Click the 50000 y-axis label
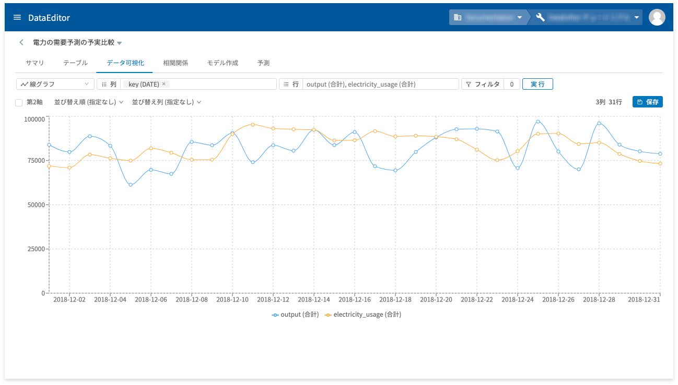The image size is (678, 385). tap(36, 204)
